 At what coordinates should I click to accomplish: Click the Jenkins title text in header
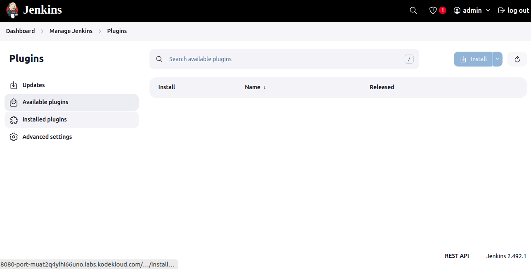pyautogui.click(x=43, y=10)
